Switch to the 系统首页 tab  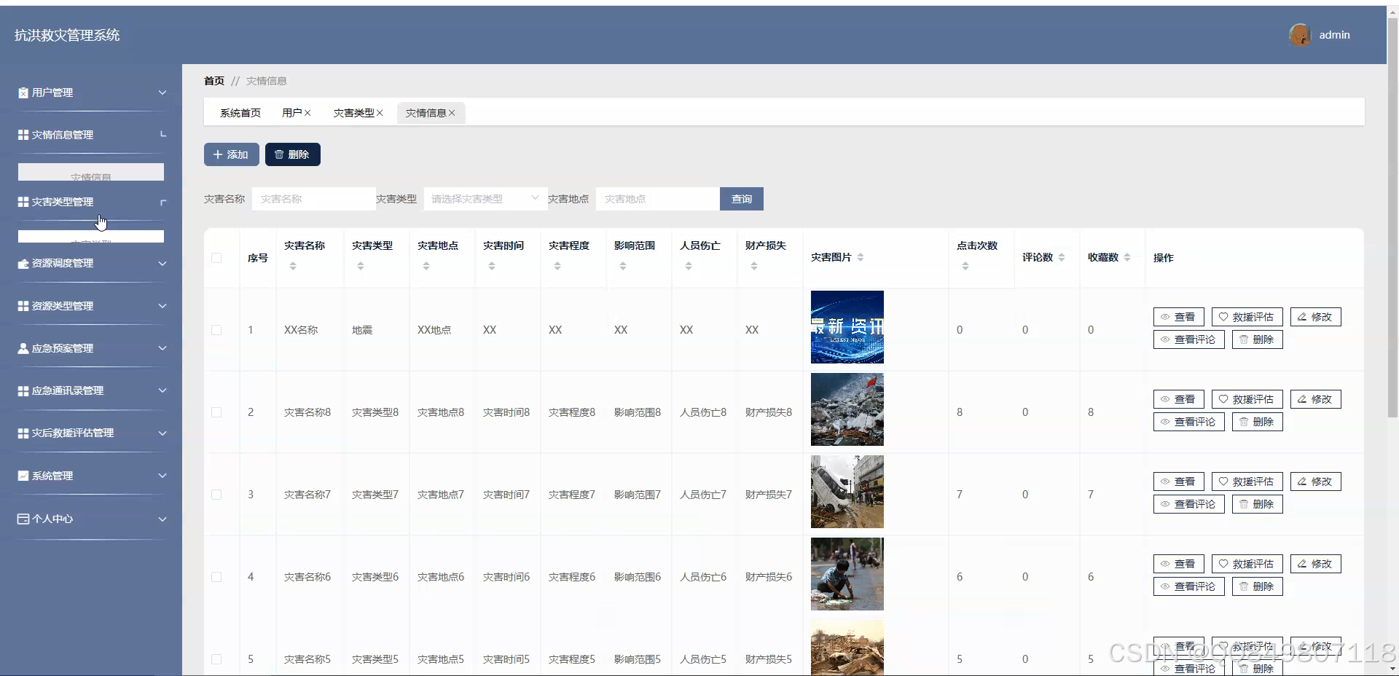click(240, 113)
